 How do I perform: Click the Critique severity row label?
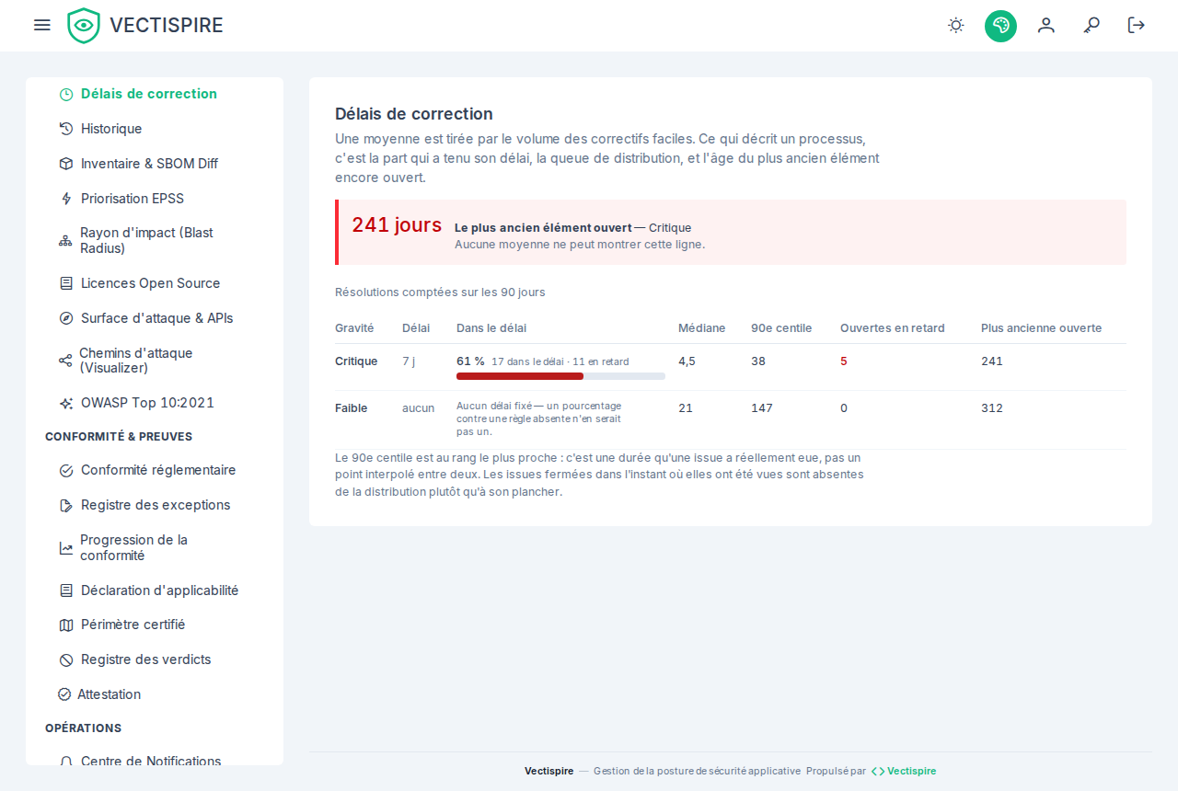click(356, 361)
